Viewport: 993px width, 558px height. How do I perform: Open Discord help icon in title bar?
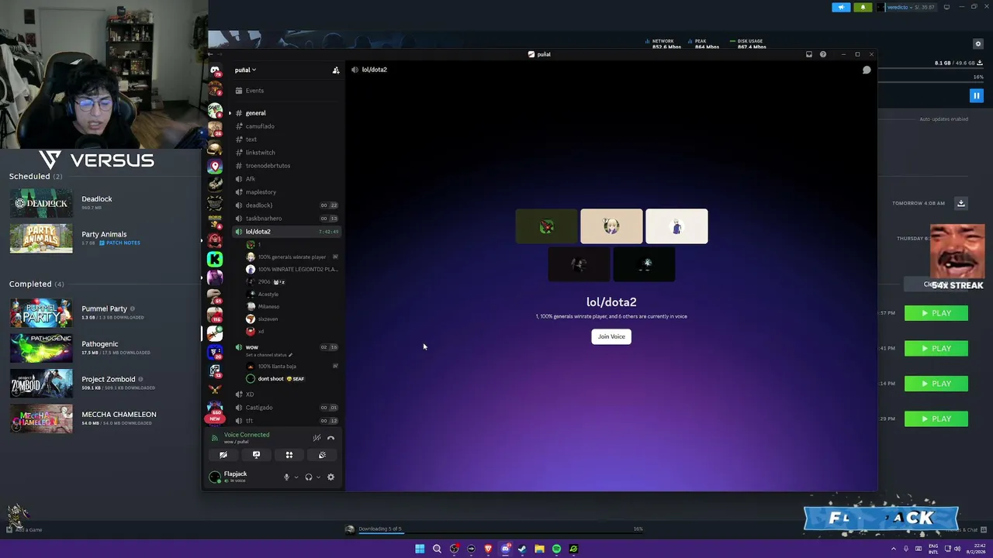(823, 54)
